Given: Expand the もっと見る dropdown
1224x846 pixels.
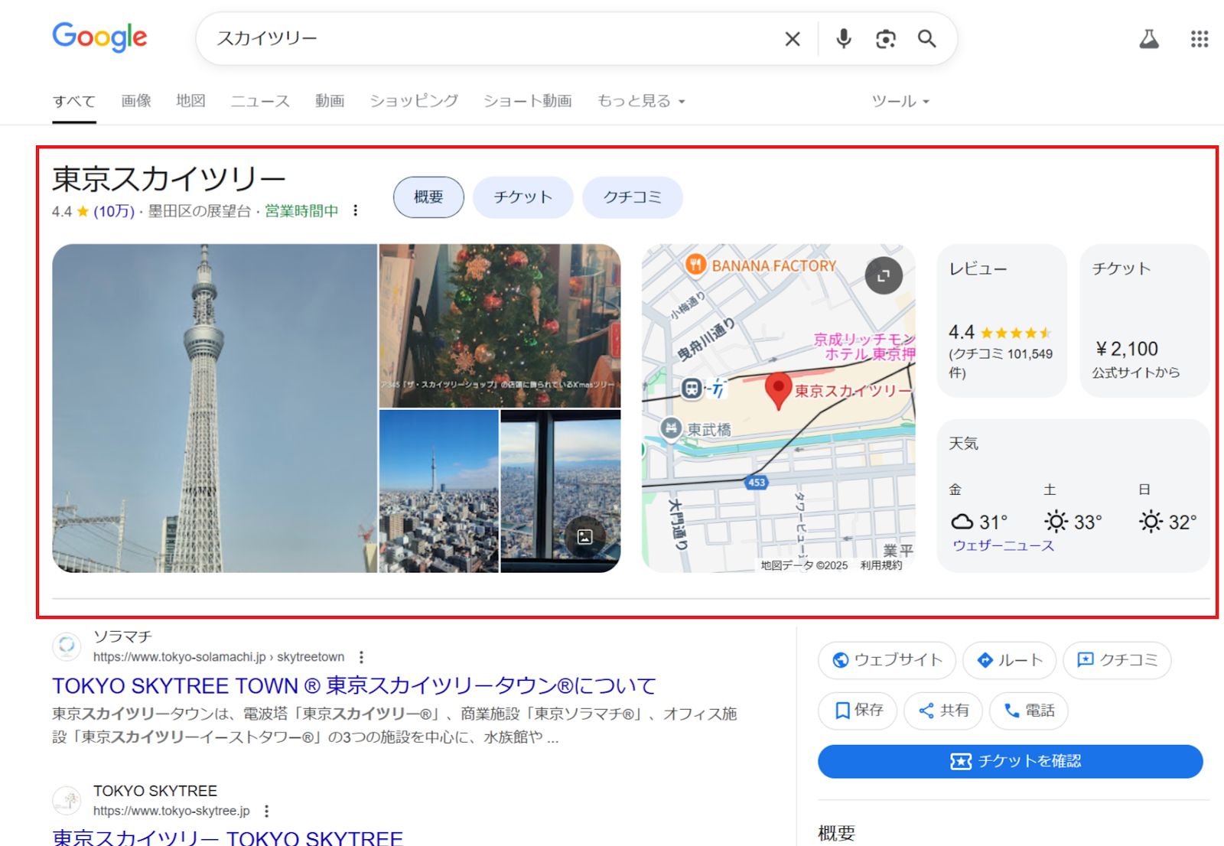Looking at the screenshot, I should 641,101.
